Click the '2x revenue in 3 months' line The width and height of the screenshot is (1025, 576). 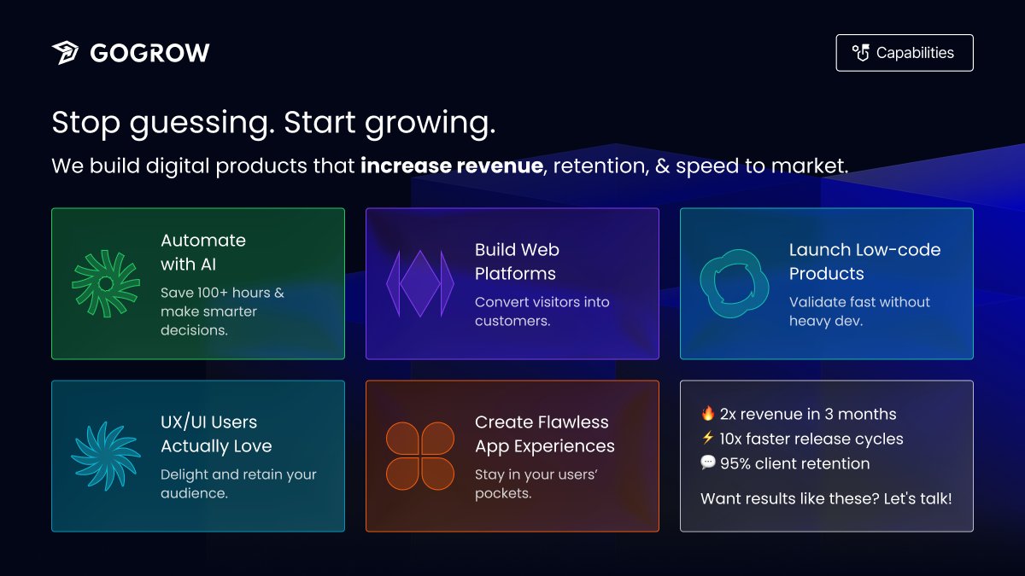pos(808,414)
